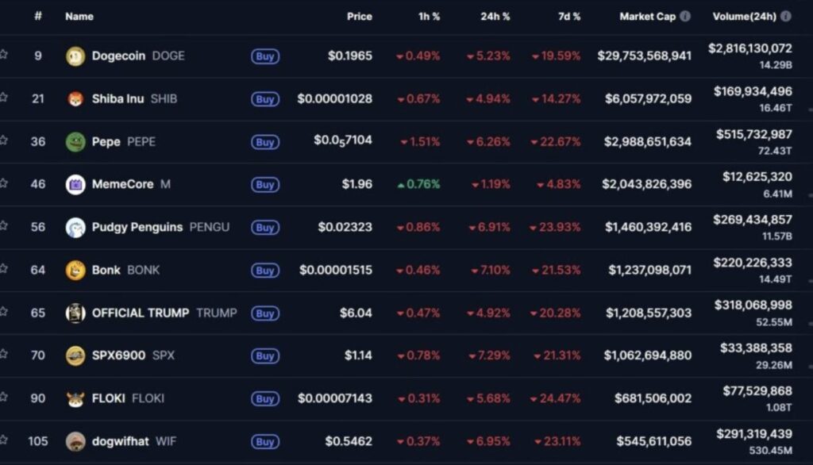Click the Pepe frog logo
The height and width of the screenshot is (465, 813).
pyautogui.click(x=75, y=142)
